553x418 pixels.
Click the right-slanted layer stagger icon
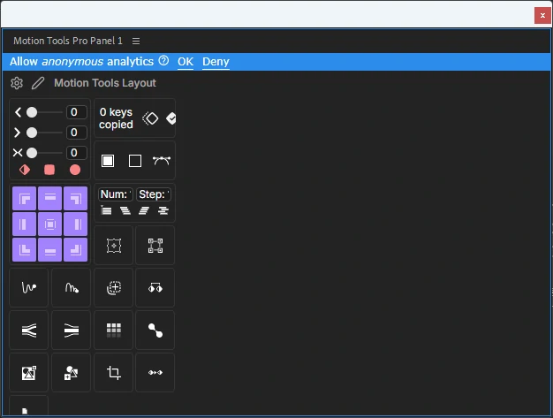click(x=144, y=211)
